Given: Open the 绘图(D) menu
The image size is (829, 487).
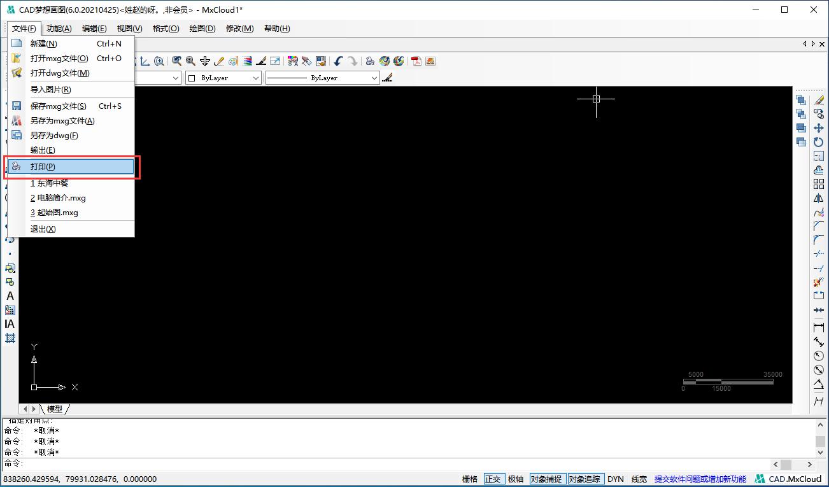Looking at the screenshot, I should pos(202,28).
